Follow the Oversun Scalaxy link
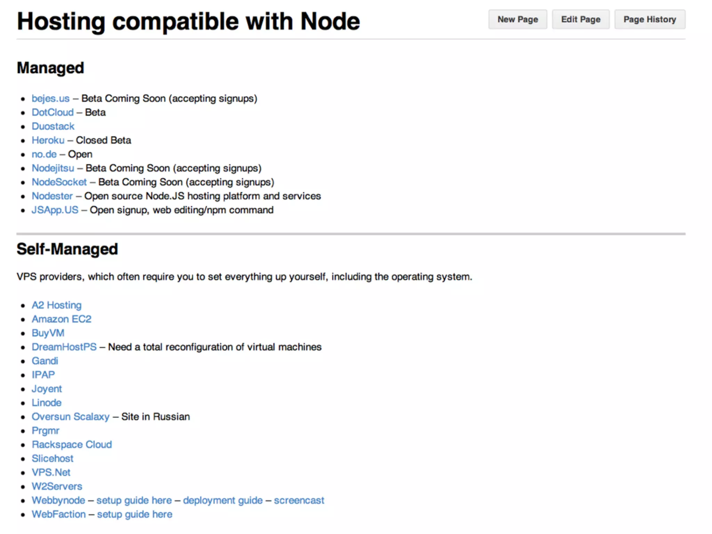The image size is (712, 534). [71, 416]
